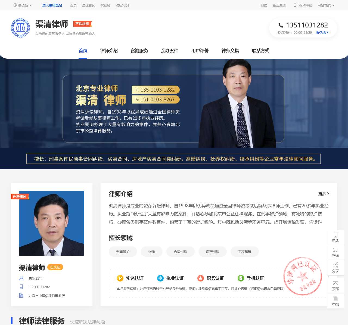Go to 进入景德镇站 link
The image size is (348, 325).
52,5
